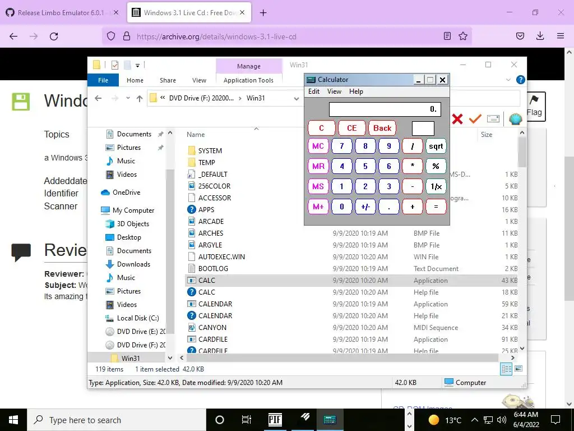
Task: Open Calculator Help menu
Action: pyautogui.click(x=356, y=91)
